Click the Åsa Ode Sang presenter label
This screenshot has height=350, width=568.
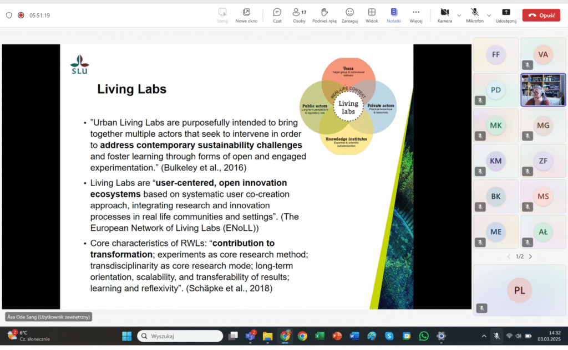click(49, 317)
